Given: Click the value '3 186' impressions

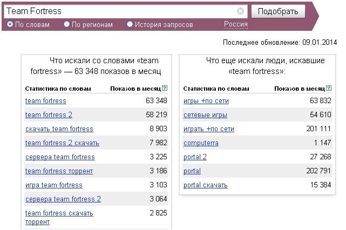Looking at the screenshot, I should pos(158,171).
